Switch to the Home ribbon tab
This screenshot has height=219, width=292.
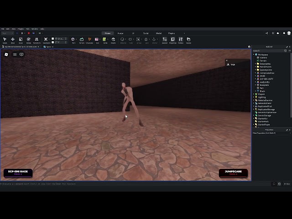[108, 33]
